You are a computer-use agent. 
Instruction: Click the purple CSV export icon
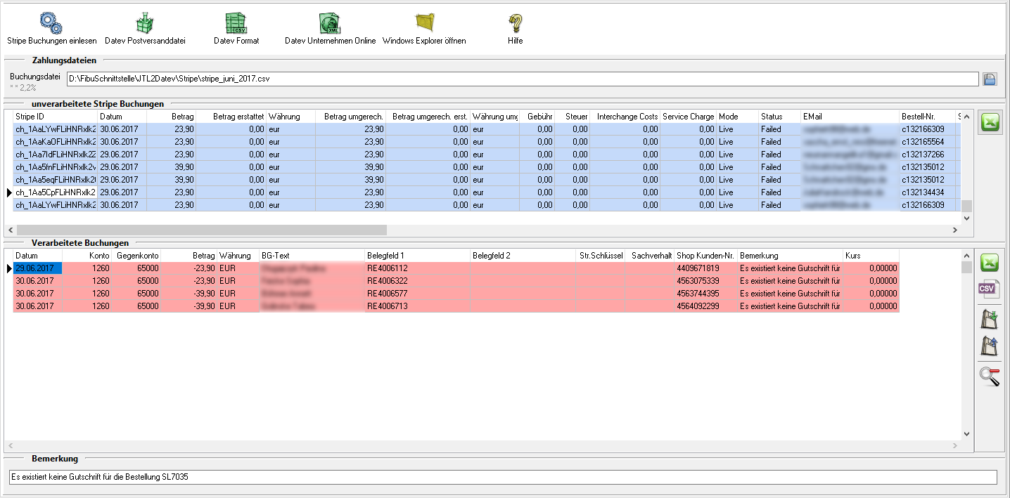(x=990, y=289)
